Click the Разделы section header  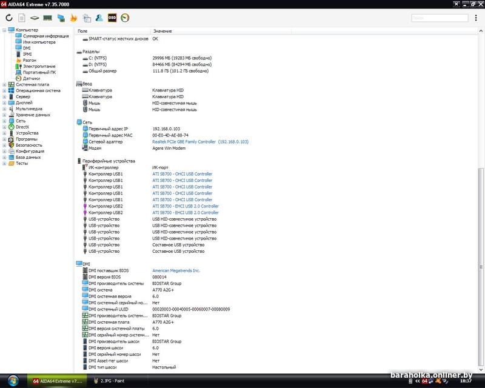pos(90,52)
